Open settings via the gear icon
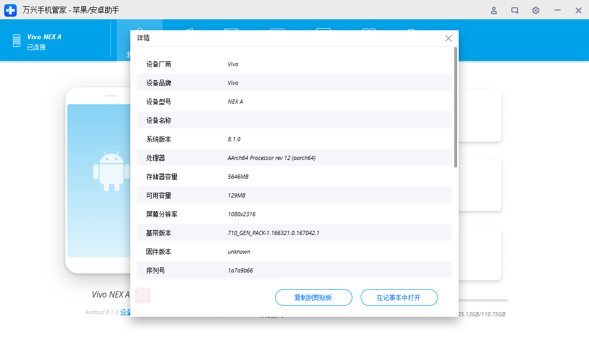Screen dimensions: 589x347 click(536, 10)
